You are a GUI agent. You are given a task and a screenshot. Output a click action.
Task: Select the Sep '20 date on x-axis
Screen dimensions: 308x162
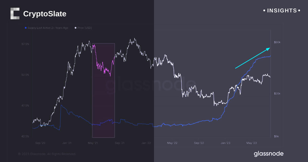pyautogui.click(x=40, y=143)
